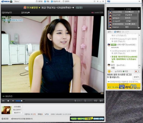Mute the player's speaker icon
Viewport: 143px width, 123px height.
pos(13,101)
